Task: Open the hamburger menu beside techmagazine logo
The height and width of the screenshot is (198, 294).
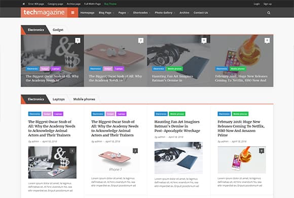Action: 73,13
